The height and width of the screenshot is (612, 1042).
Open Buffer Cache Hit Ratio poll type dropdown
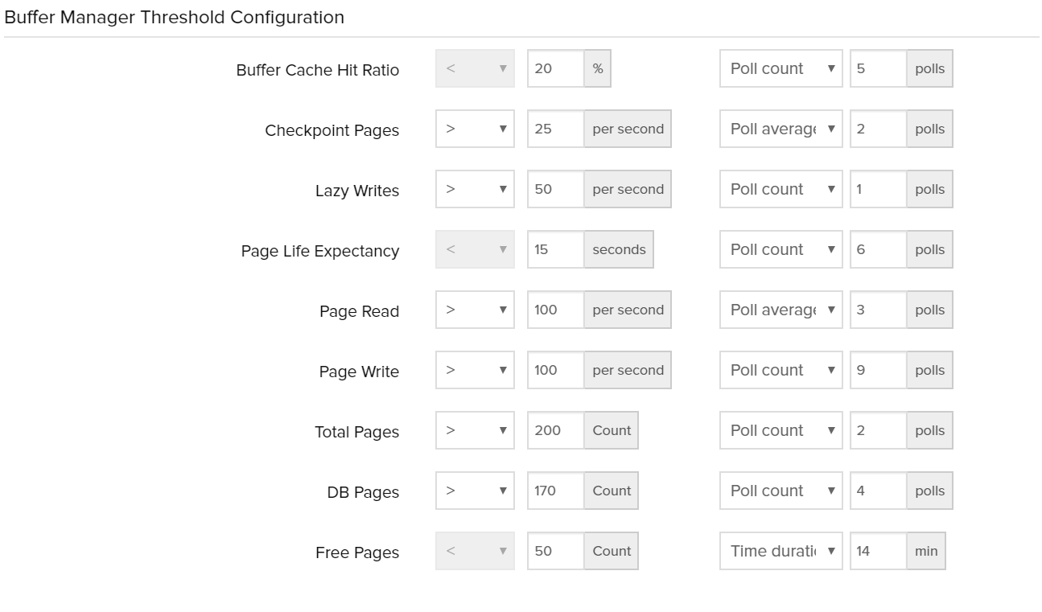coord(781,68)
